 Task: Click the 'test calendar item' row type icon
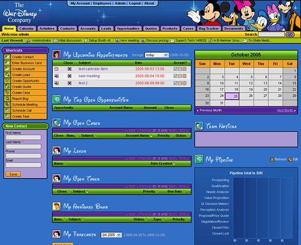[x=56, y=69]
